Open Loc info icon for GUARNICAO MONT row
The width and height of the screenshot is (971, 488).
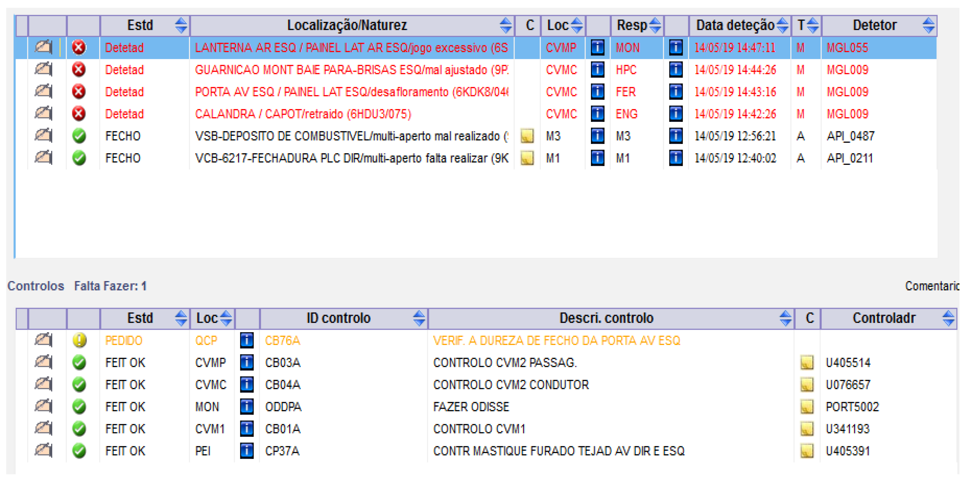(597, 70)
